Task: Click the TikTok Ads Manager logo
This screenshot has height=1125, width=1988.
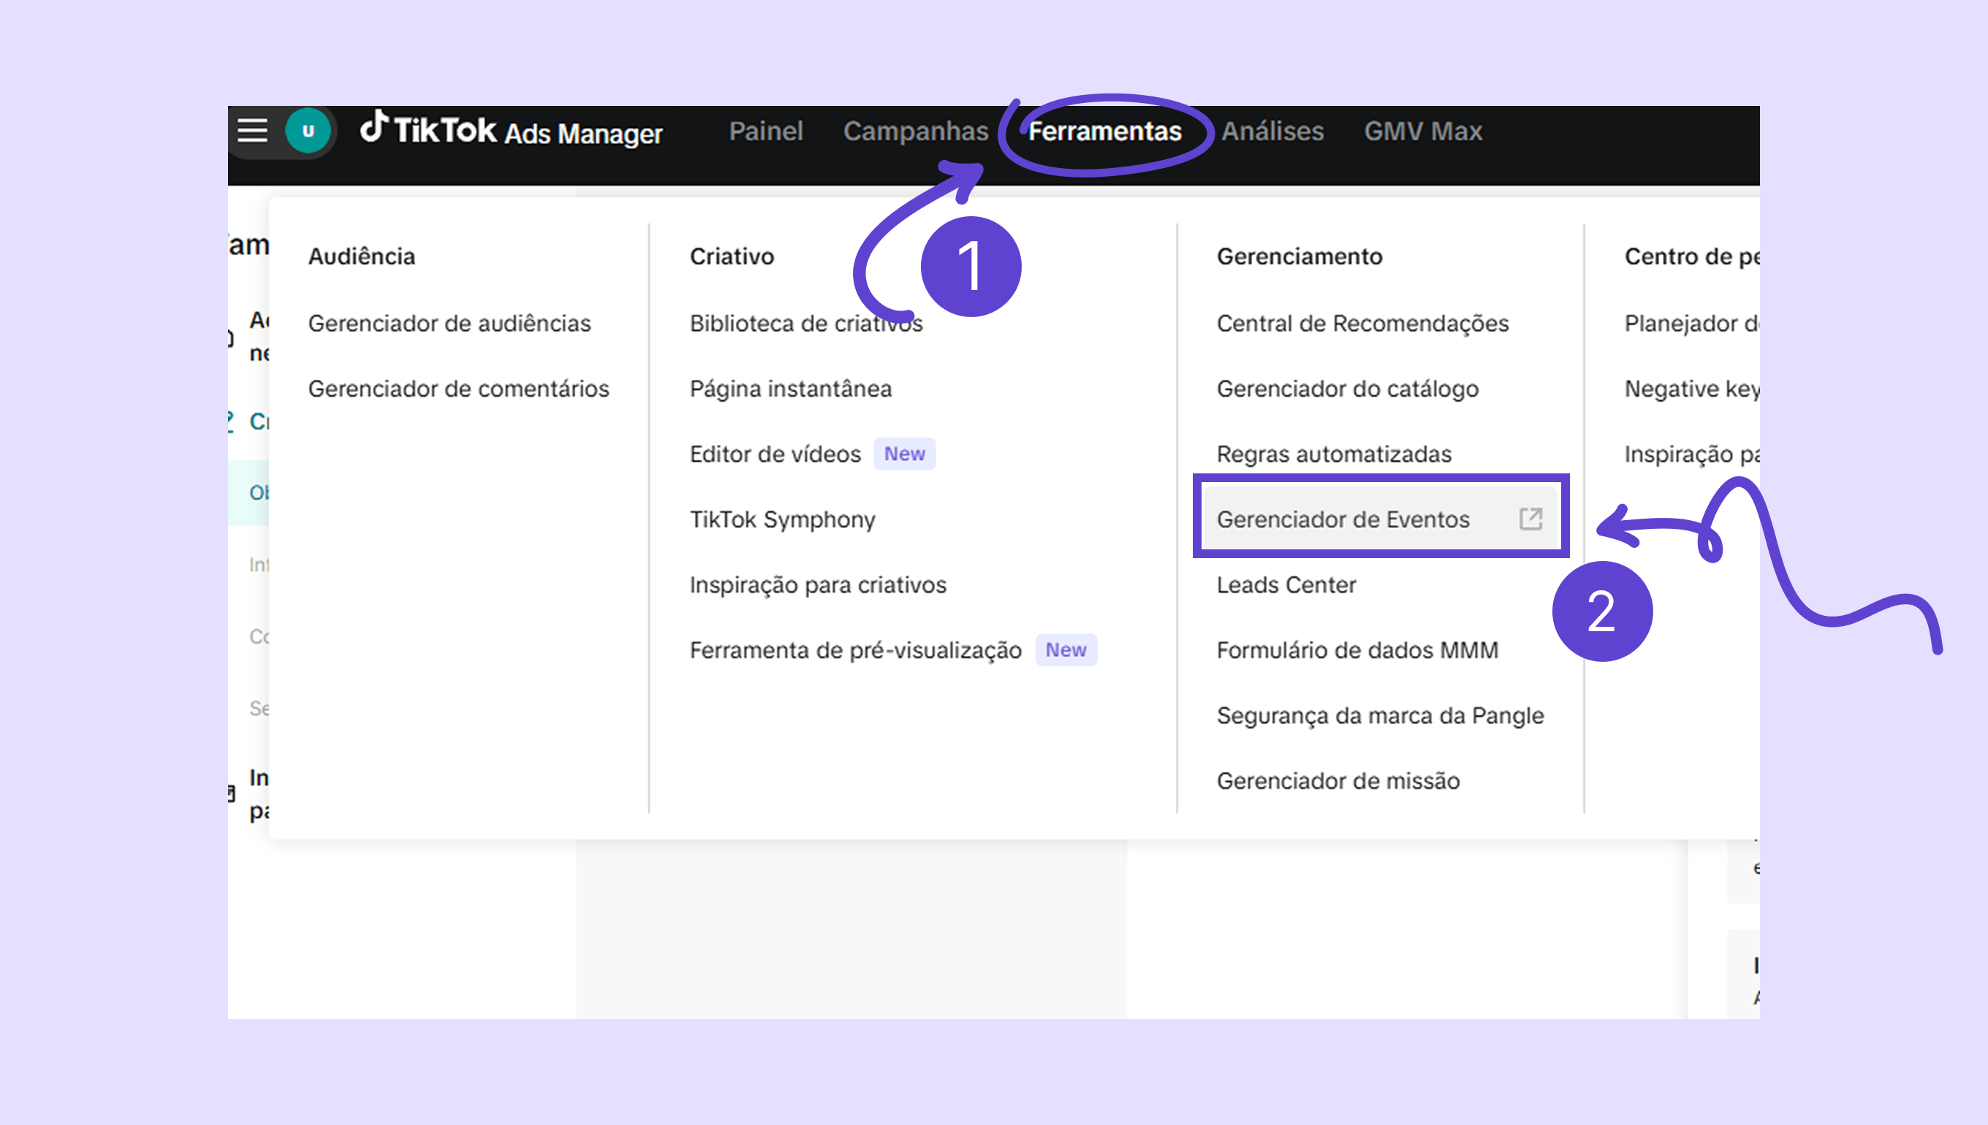Action: [x=511, y=131]
